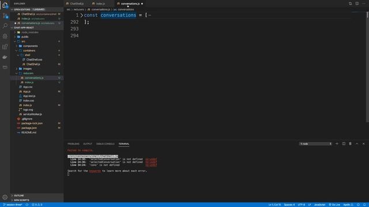Viewport: 369px width, 207px height.
Task: Unfold the collapsed conversations array at line 1
Action: [82, 16]
